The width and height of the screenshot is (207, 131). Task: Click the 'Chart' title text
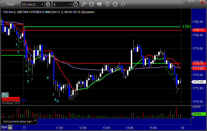(x=11, y=4)
